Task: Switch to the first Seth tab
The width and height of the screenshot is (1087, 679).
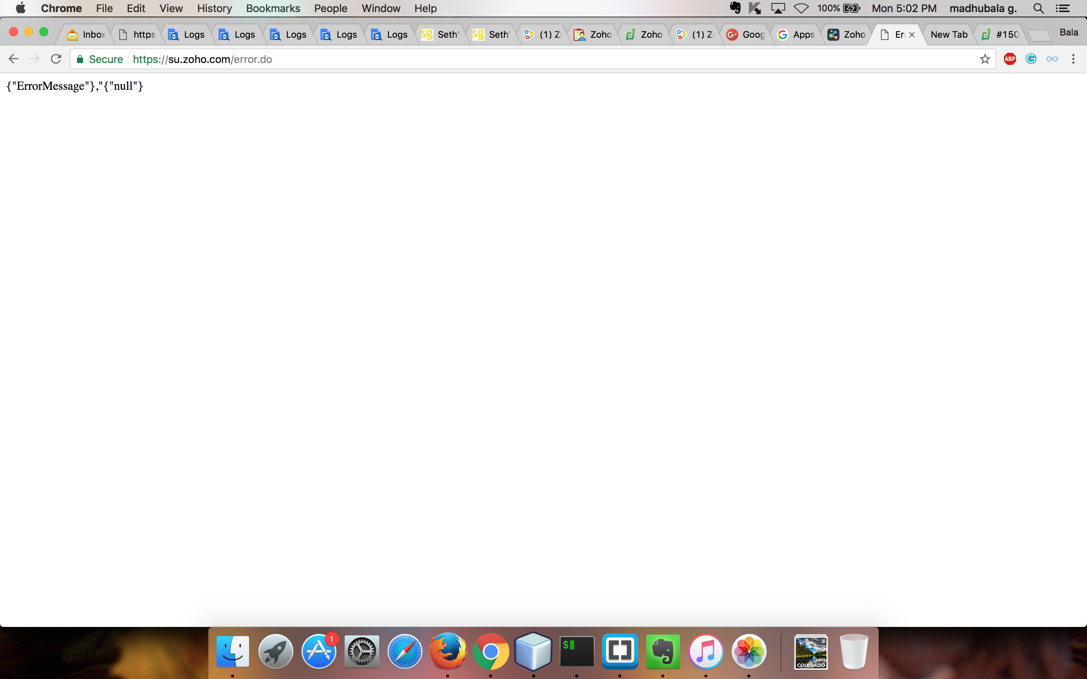Action: [x=441, y=35]
